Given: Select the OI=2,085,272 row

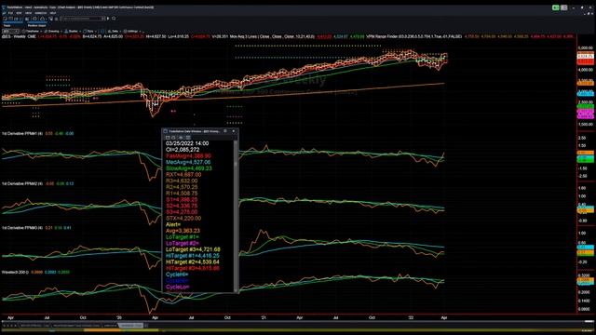Looking at the screenshot, I should pyautogui.click(x=183, y=150).
